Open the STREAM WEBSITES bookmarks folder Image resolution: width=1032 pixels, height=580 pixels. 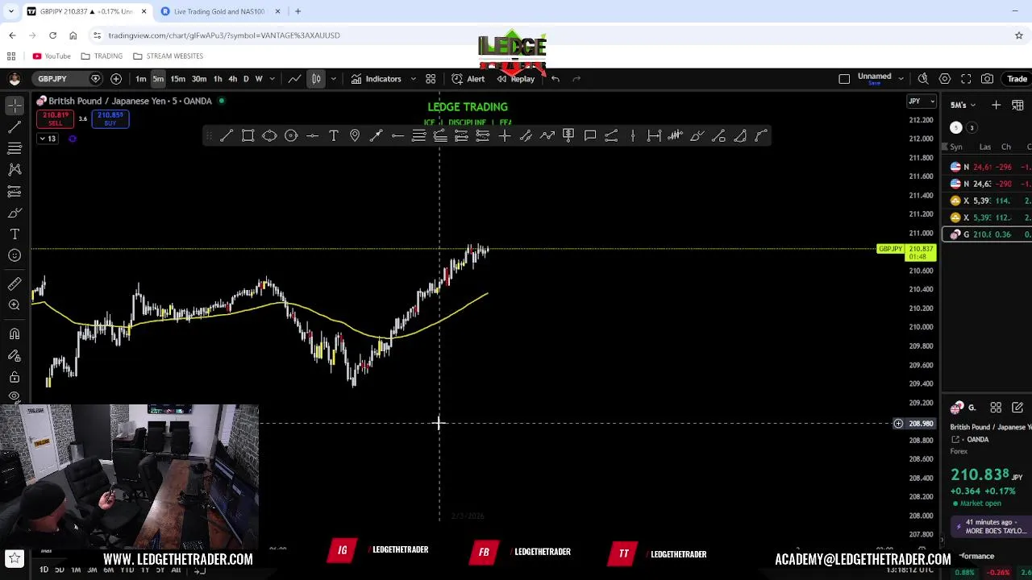(x=168, y=56)
